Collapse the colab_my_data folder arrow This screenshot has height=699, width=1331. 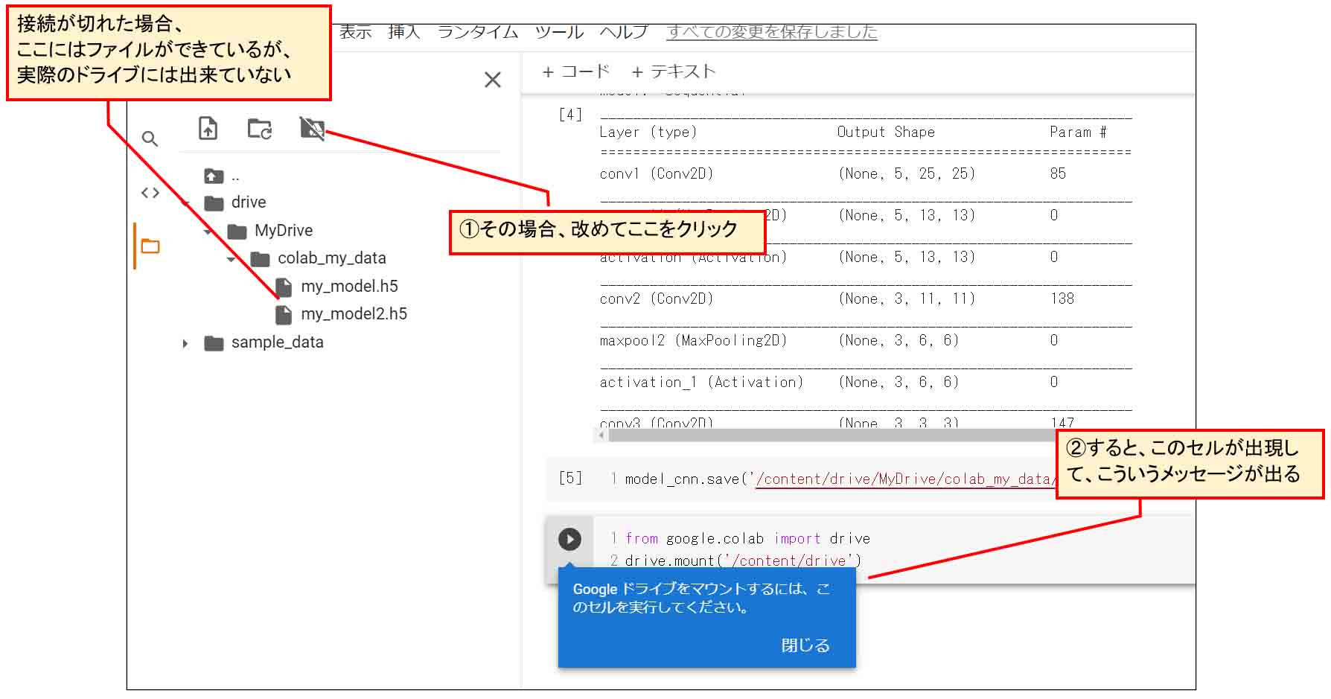(232, 259)
